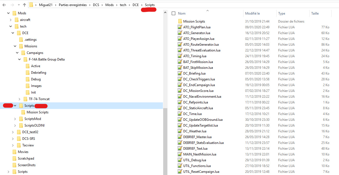Image resolution: width=339 pixels, height=175 pixels.
Task: Click Mission Scripts folder icon in file list
Action: click(x=180, y=21)
